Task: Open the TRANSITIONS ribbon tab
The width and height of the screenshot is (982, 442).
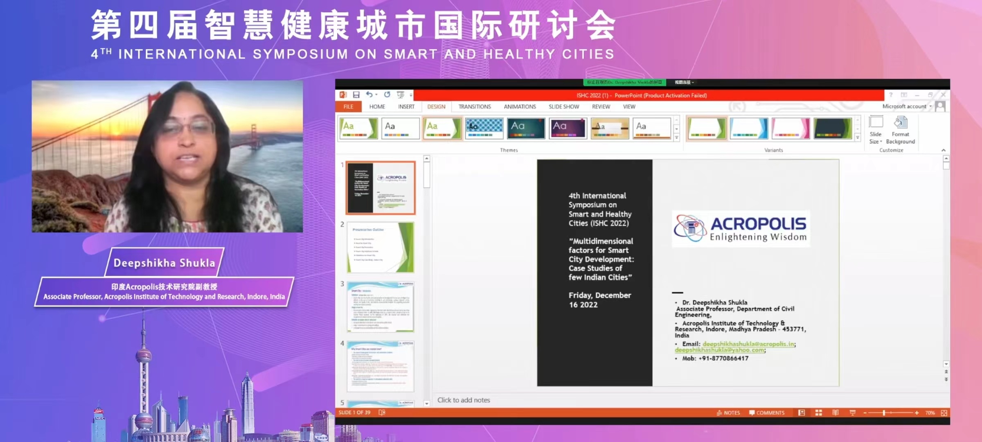Action: tap(475, 107)
